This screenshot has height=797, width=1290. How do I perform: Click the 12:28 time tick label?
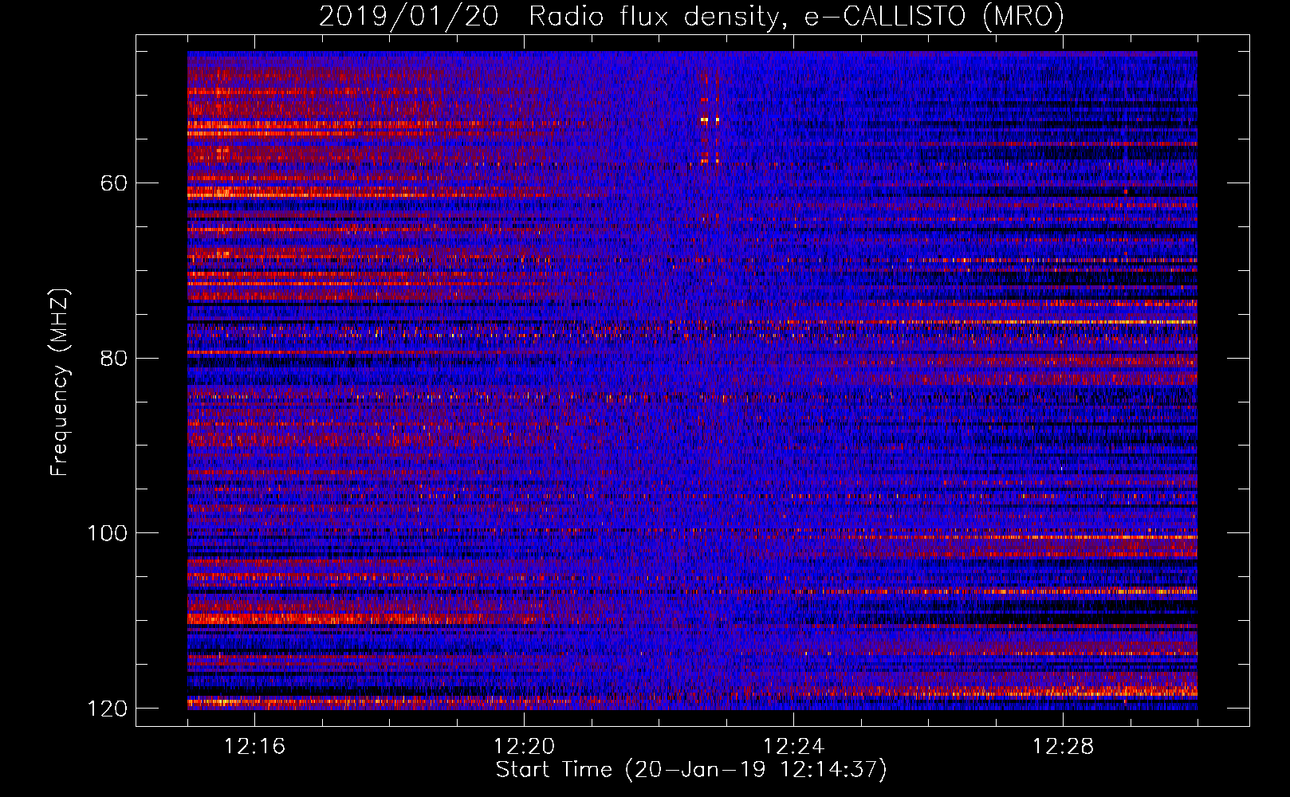coord(1063,747)
